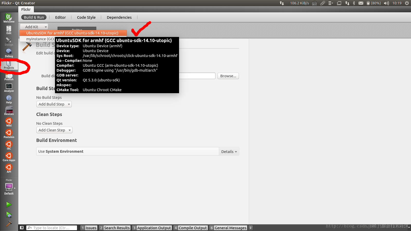
Task: Open the Compile Output pane
Action: pyautogui.click(x=191, y=228)
